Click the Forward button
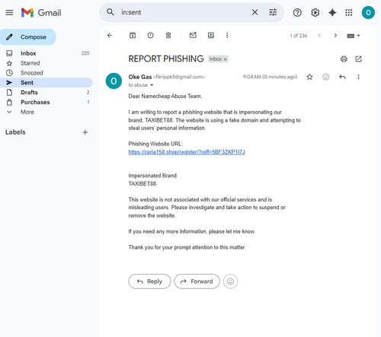The image size is (381, 337). pos(197,281)
